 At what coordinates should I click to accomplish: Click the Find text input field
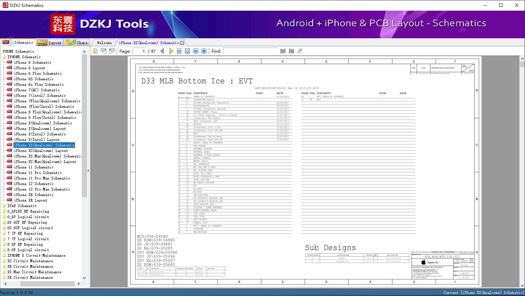point(250,51)
